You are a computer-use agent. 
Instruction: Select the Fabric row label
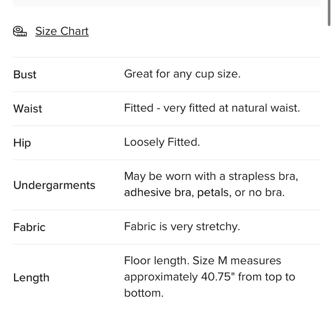pyautogui.click(x=29, y=227)
